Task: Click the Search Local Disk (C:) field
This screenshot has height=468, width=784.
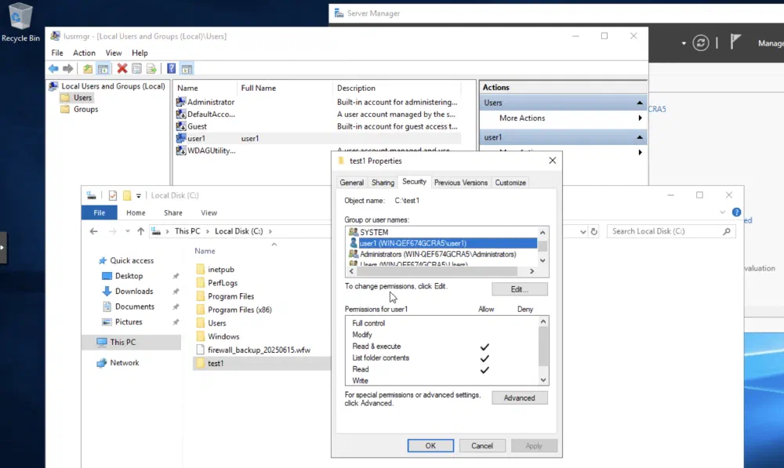Action: click(x=666, y=231)
